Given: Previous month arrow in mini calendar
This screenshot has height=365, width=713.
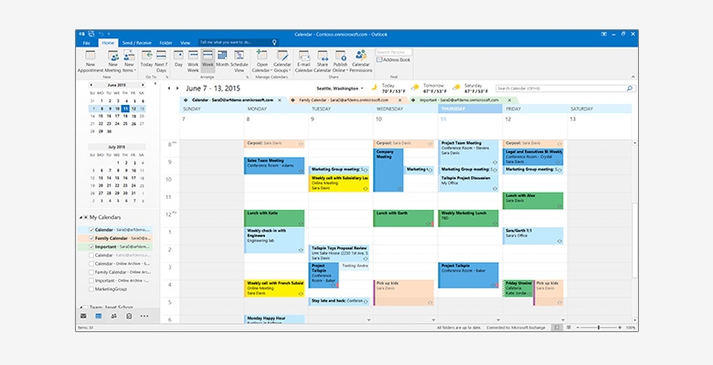Looking at the screenshot, I should [90, 85].
